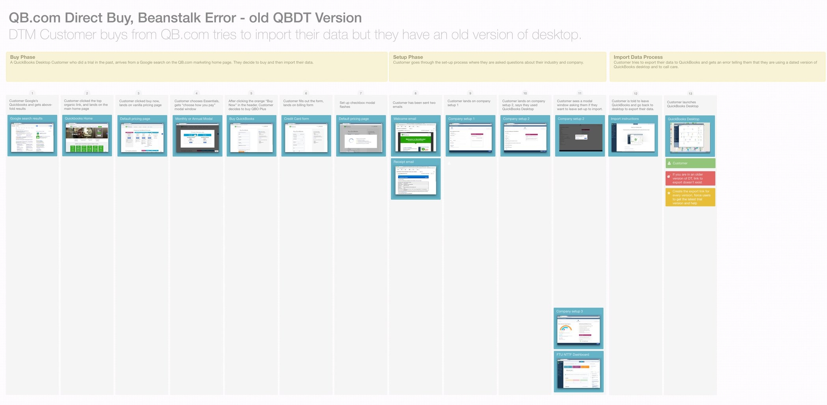Click step 5 description 'After clicking the orange Buy Now'

[x=251, y=105]
